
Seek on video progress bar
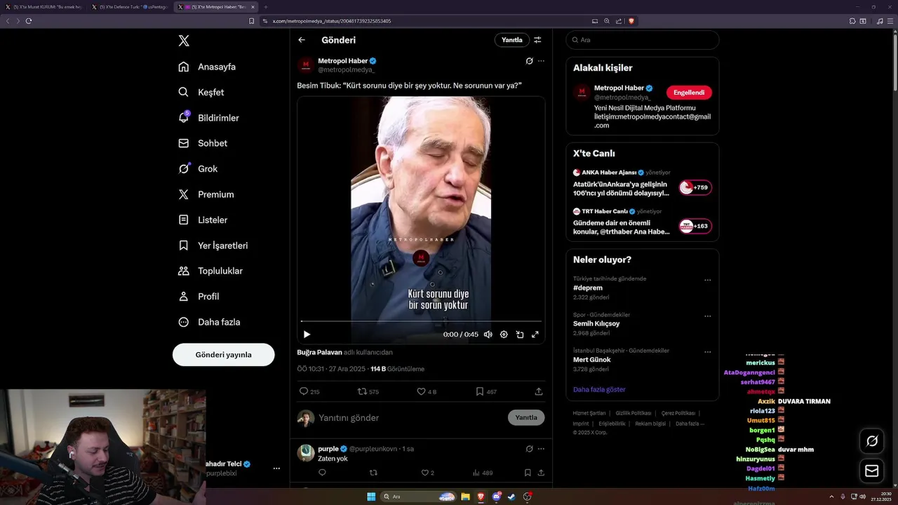click(x=421, y=321)
